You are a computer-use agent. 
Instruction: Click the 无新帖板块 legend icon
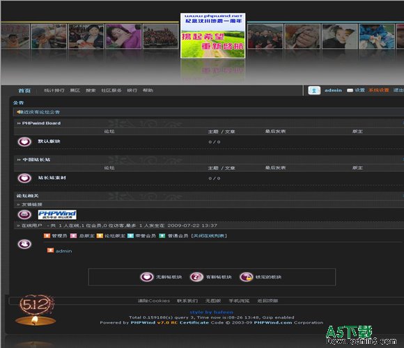coord(146,277)
